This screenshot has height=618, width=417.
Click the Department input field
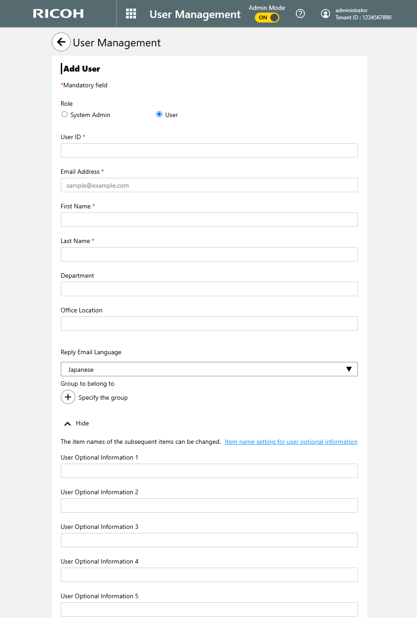[x=209, y=289]
